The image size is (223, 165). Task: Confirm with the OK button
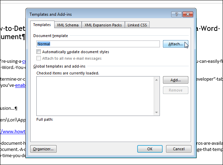150,149
